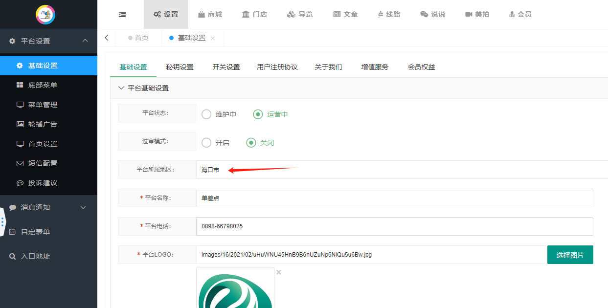Viewport: 608px width, 308px height.
Task: Select 开启 for 过审模式
Action: pos(206,143)
